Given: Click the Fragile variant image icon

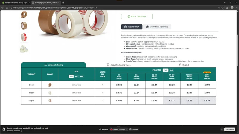Looking at the screenshot, I should coord(50,101).
